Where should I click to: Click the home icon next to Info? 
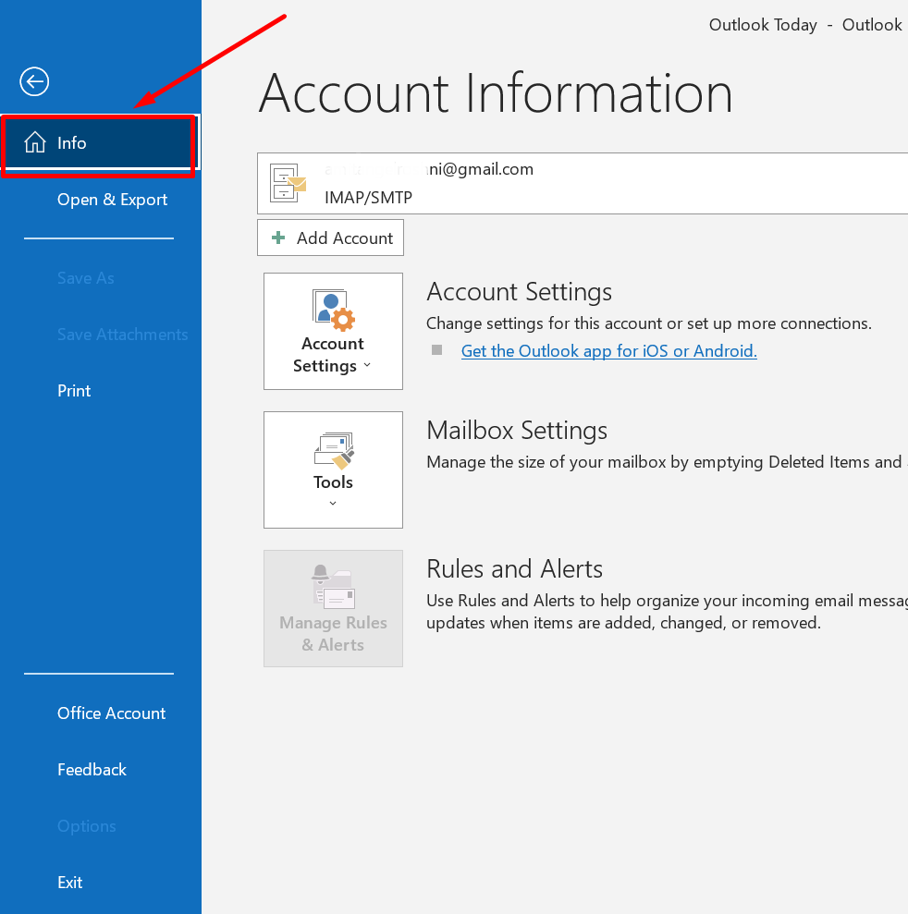tap(35, 142)
